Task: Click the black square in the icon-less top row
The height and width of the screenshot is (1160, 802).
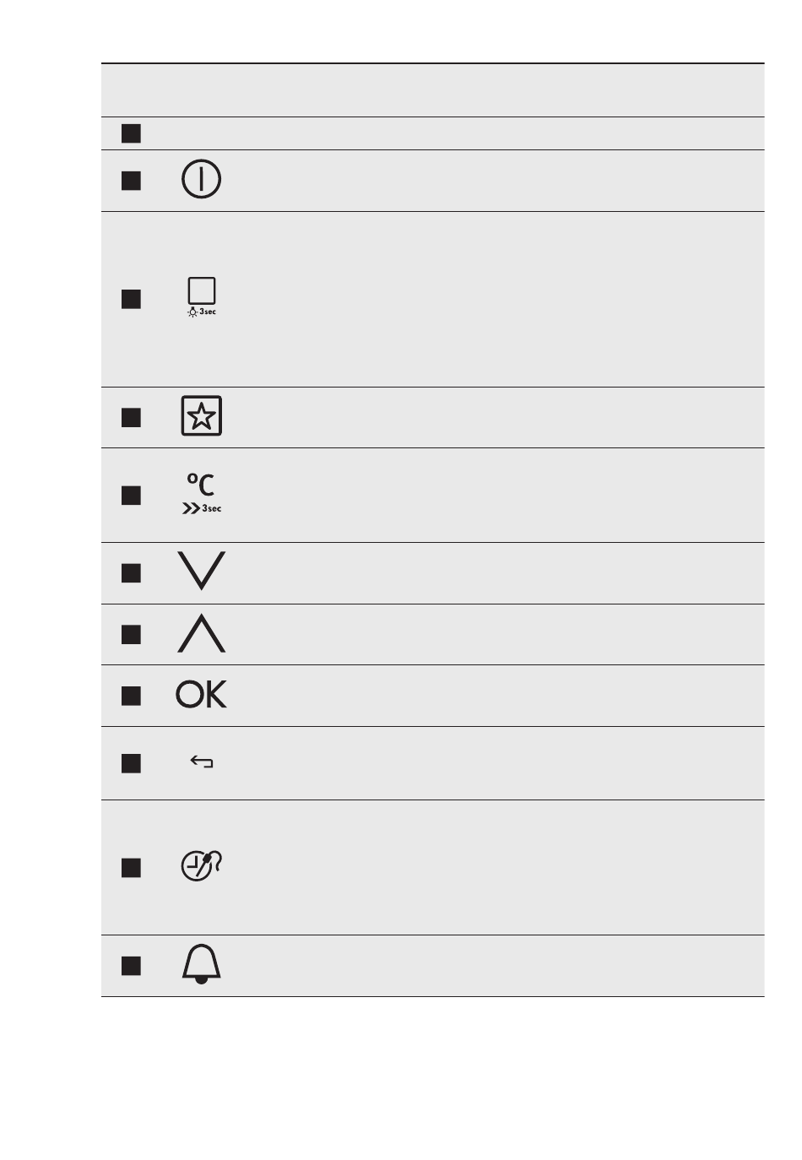Action: coord(131,133)
